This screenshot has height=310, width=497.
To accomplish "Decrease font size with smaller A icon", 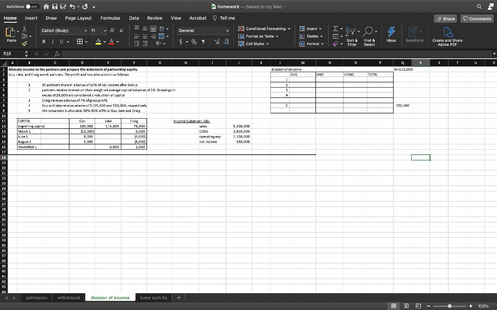I will coord(121,31).
